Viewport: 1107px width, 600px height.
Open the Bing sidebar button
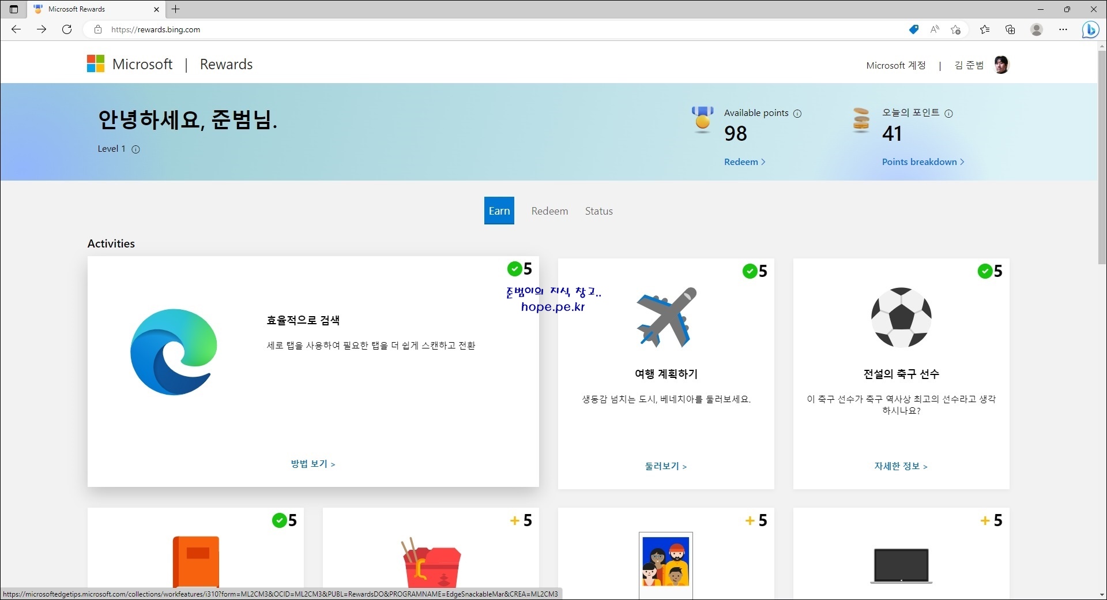[1090, 29]
